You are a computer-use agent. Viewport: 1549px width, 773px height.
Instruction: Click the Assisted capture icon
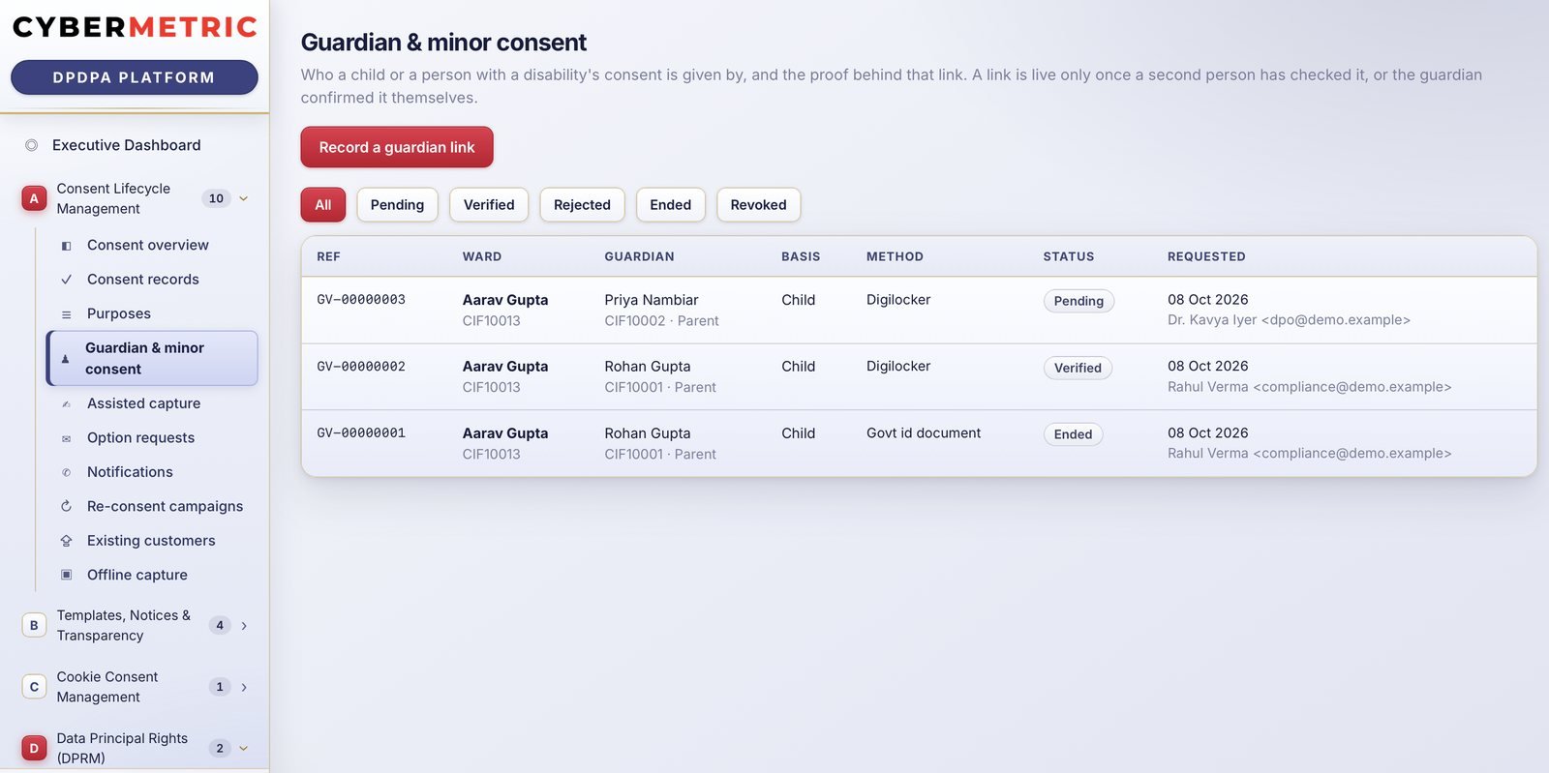pyautogui.click(x=67, y=404)
